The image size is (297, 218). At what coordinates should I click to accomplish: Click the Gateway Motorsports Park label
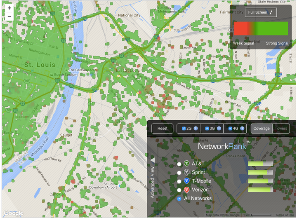pyautogui.click(x=172, y=10)
